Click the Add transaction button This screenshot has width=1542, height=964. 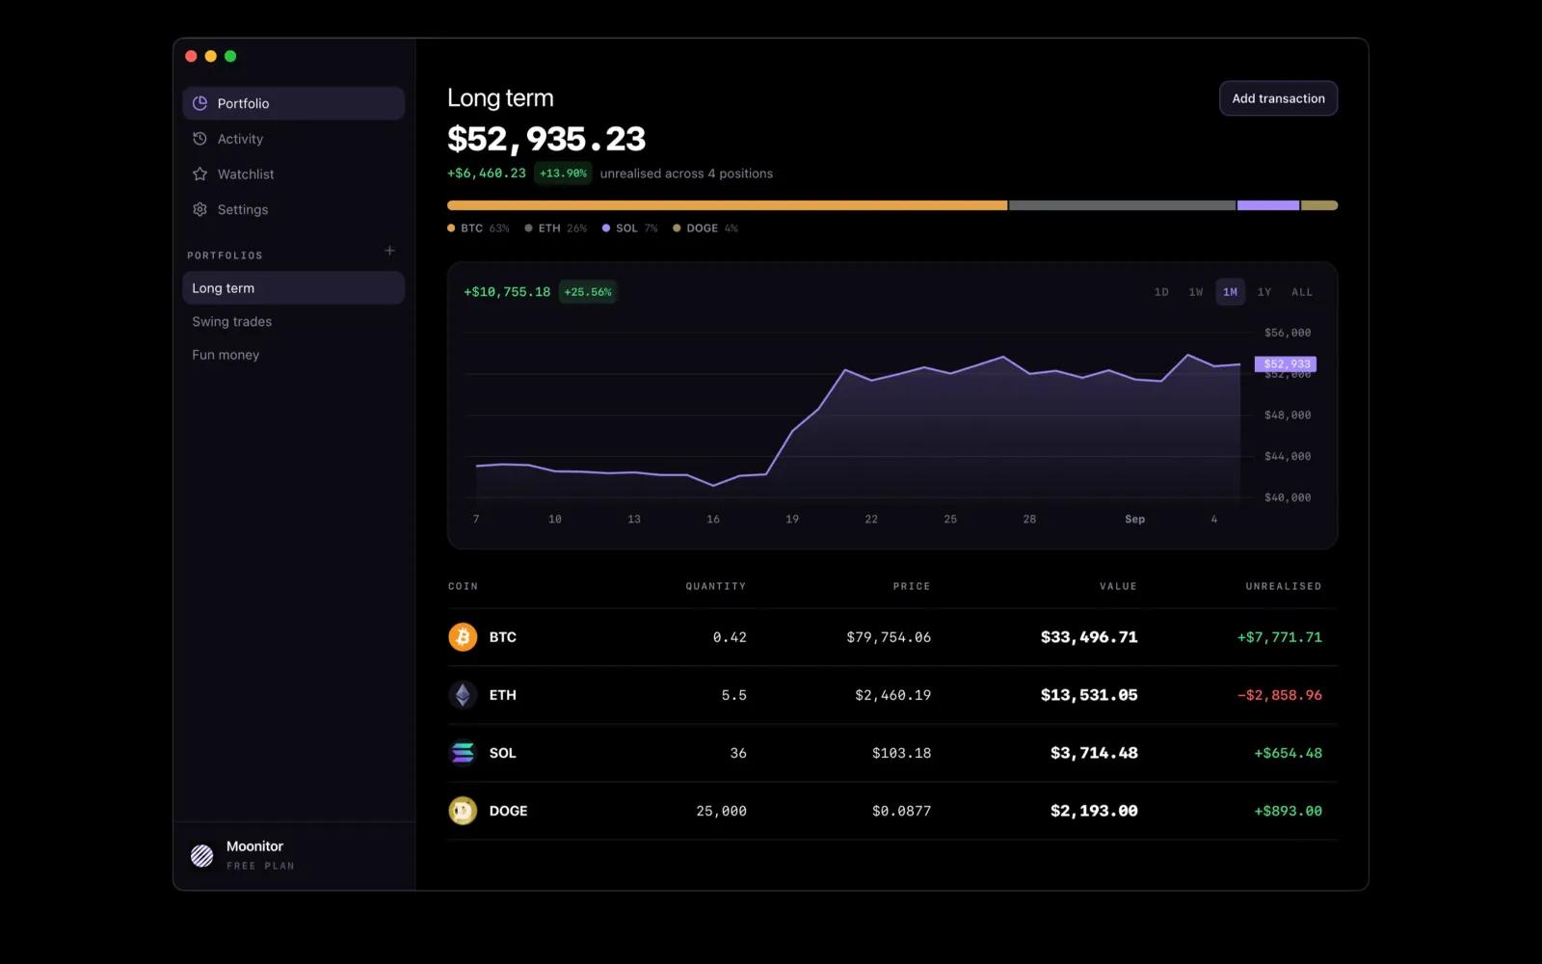(1278, 98)
